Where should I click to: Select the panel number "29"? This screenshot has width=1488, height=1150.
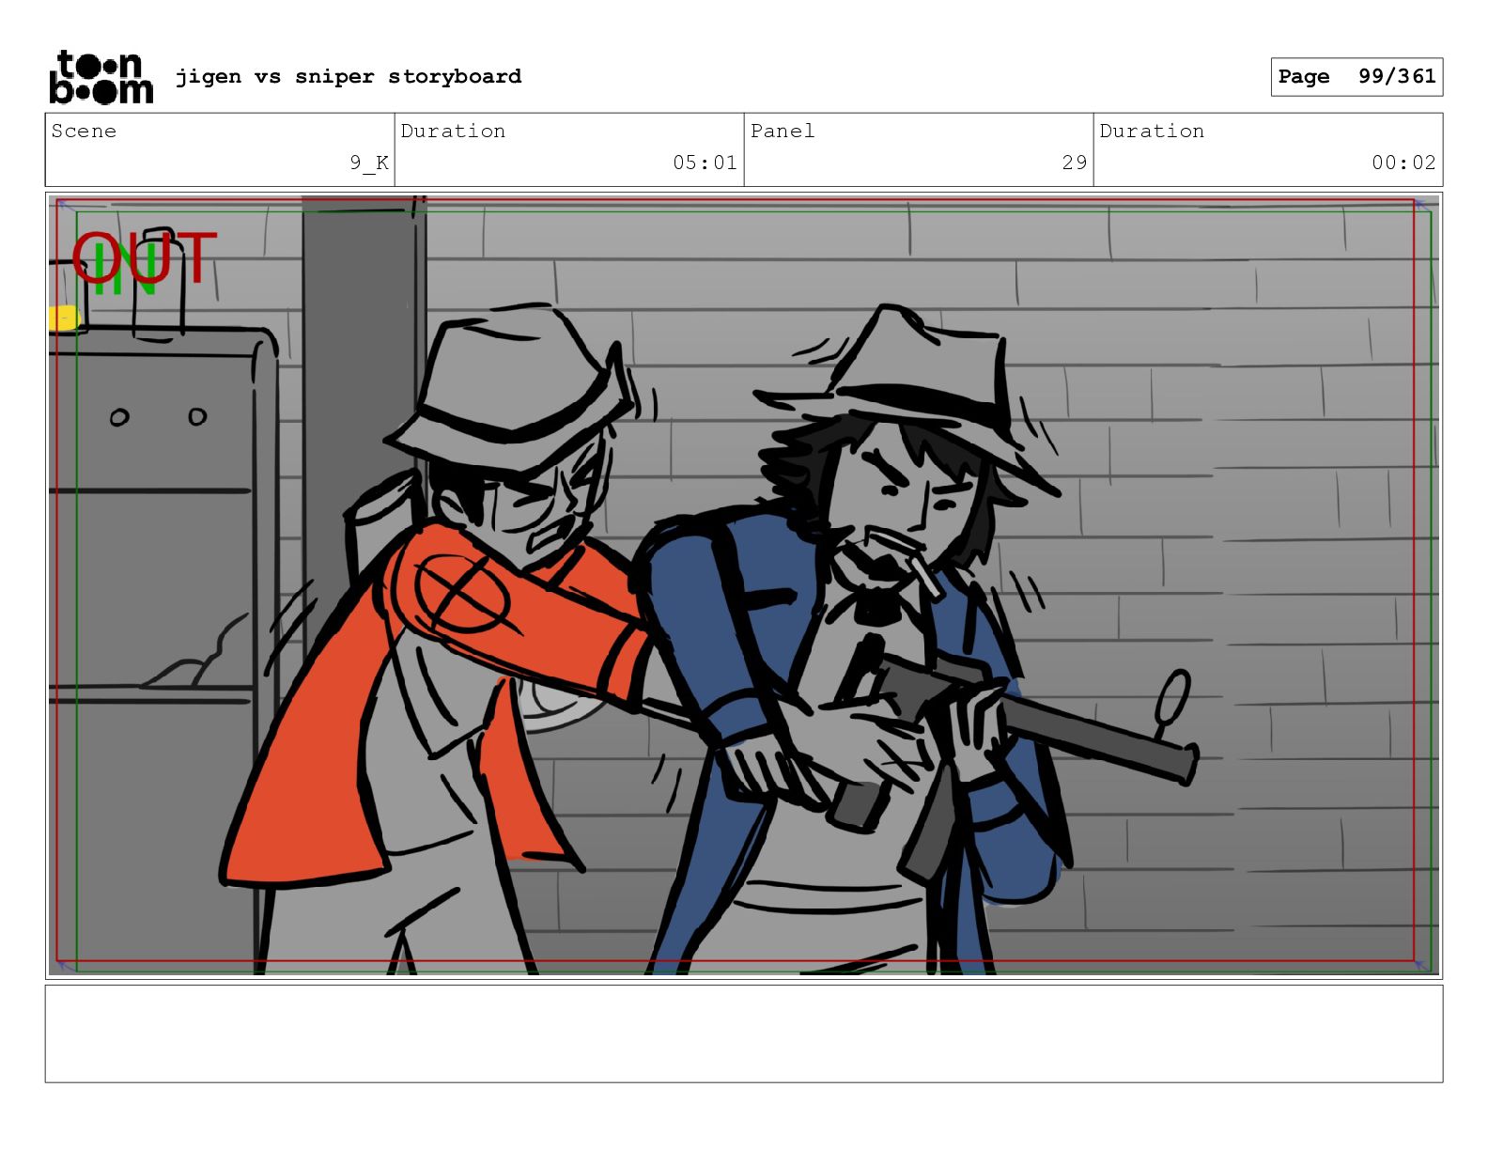coord(1075,163)
